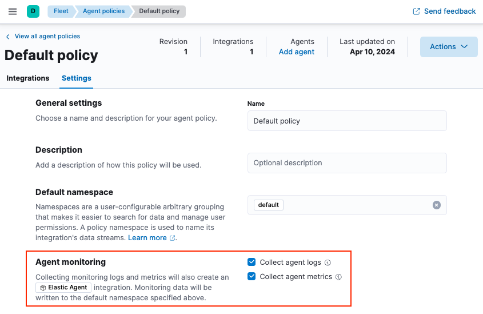Go to Fleet breadcrumb
The width and height of the screenshot is (483, 314).
pos(61,11)
